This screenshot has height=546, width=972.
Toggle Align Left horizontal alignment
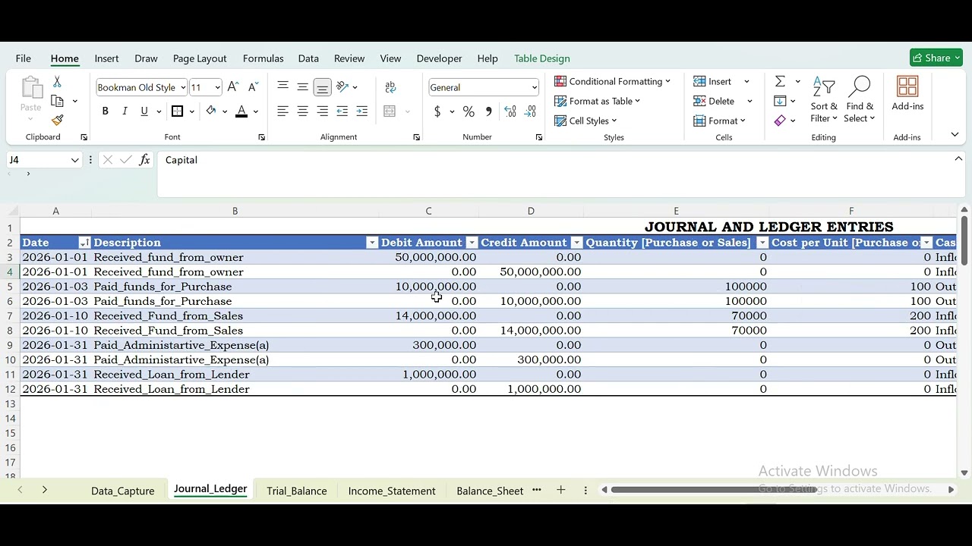click(x=282, y=111)
